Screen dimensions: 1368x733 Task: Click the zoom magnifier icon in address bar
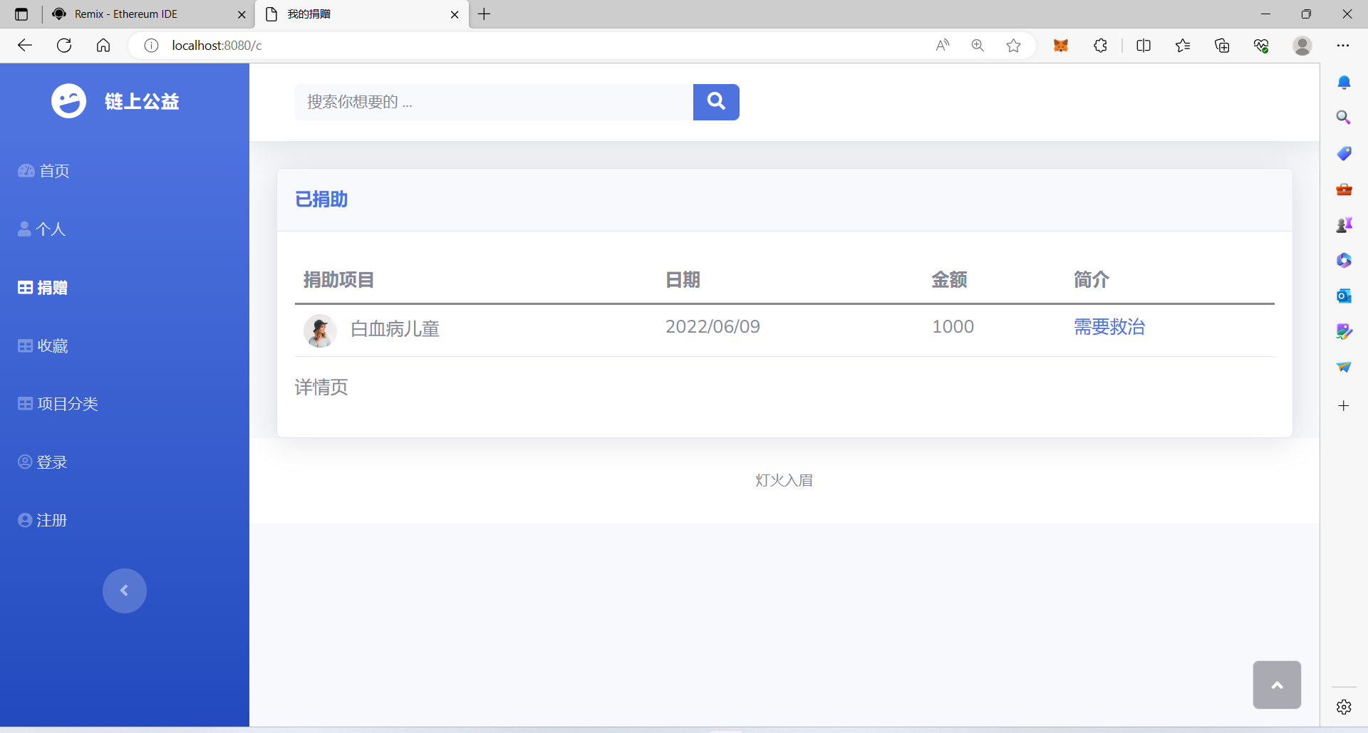(978, 46)
